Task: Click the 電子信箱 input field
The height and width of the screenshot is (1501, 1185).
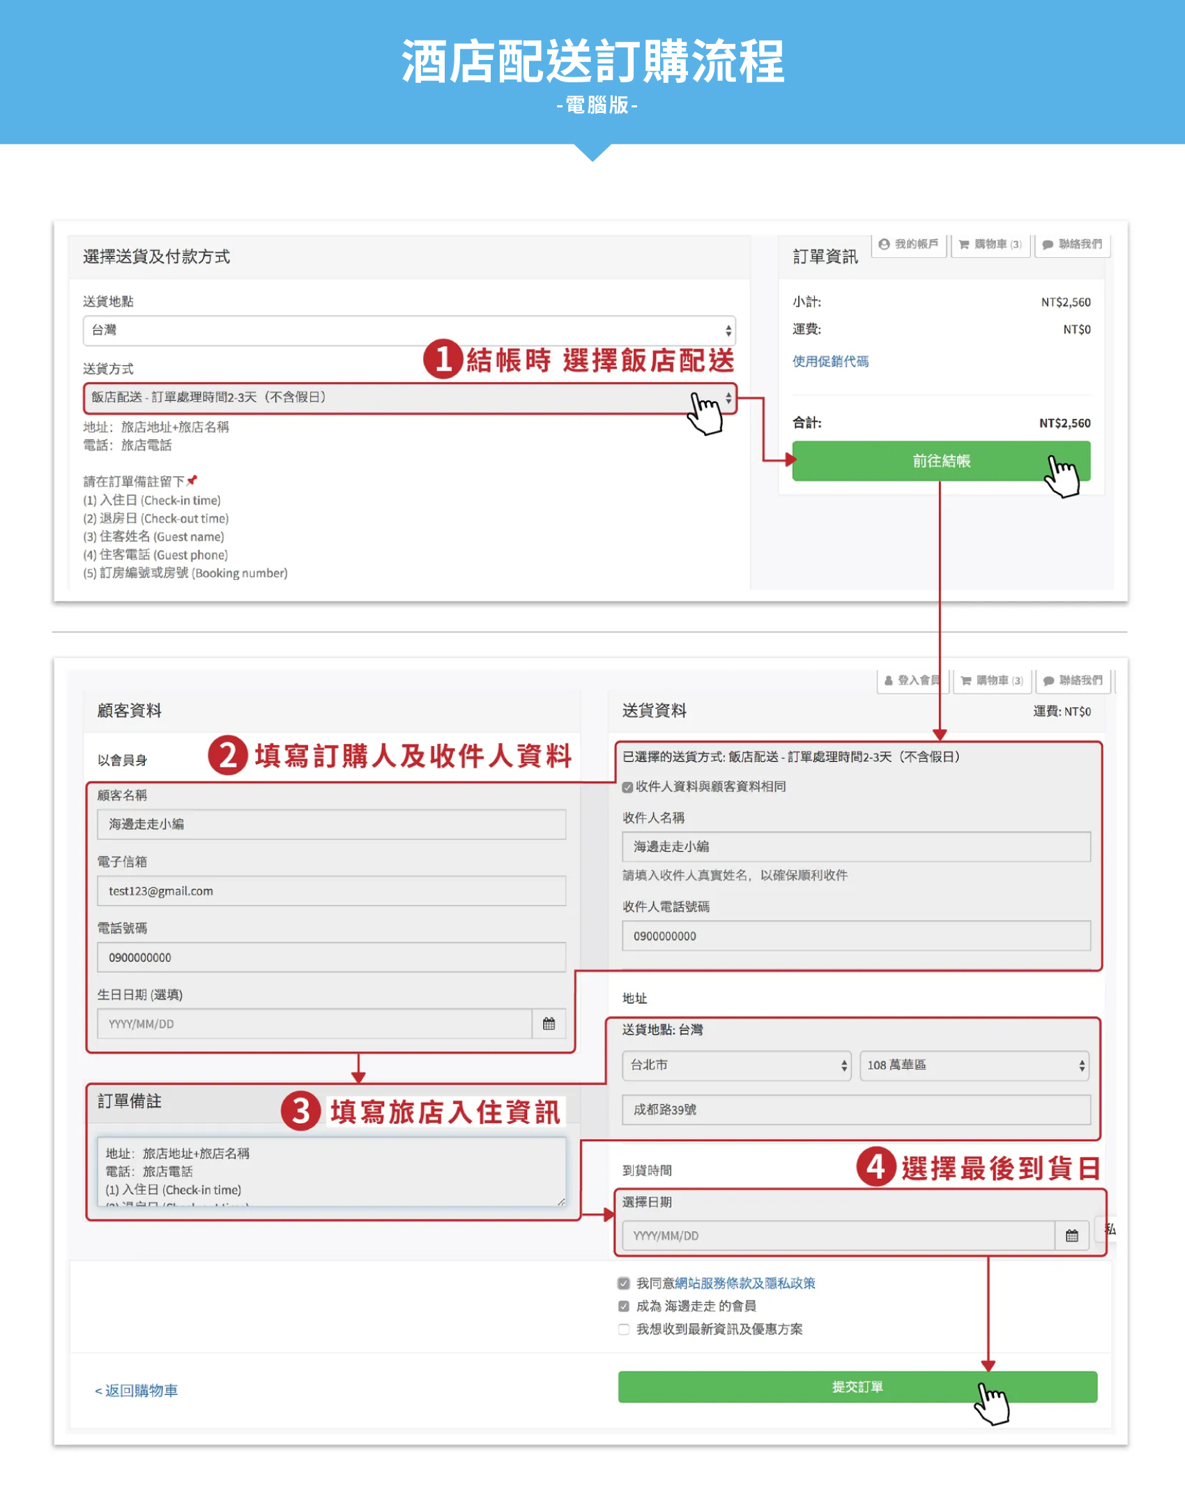Action: click(x=332, y=891)
